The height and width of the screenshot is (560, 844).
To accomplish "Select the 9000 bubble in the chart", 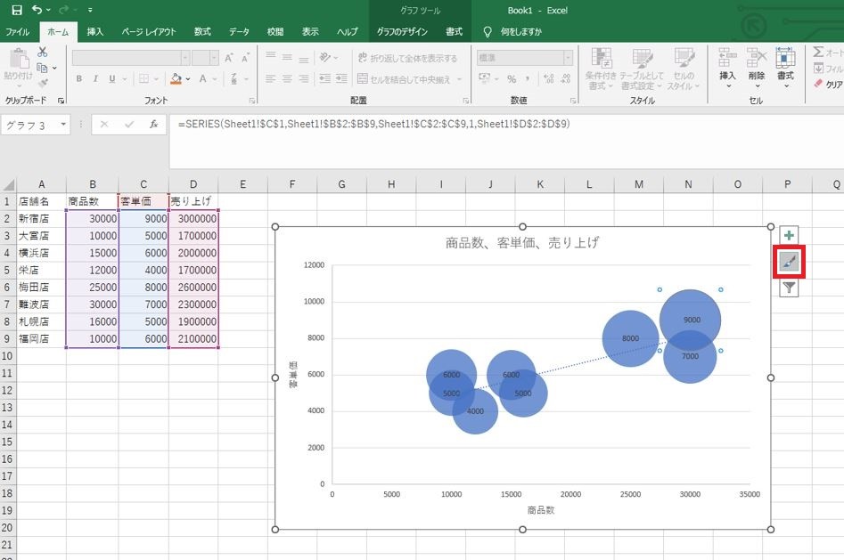I will (x=690, y=320).
